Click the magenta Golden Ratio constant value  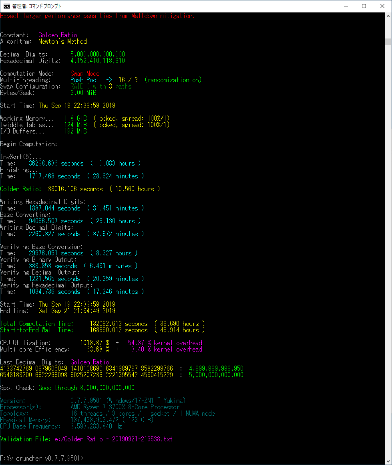[x=58, y=35]
